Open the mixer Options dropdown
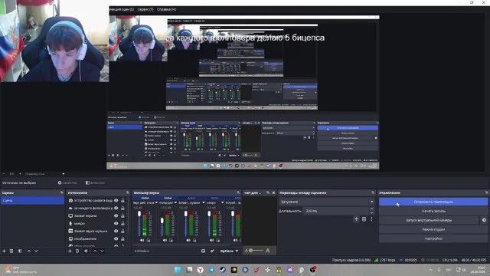Image resolution: width=490 pixels, height=276 pixels. [229, 251]
